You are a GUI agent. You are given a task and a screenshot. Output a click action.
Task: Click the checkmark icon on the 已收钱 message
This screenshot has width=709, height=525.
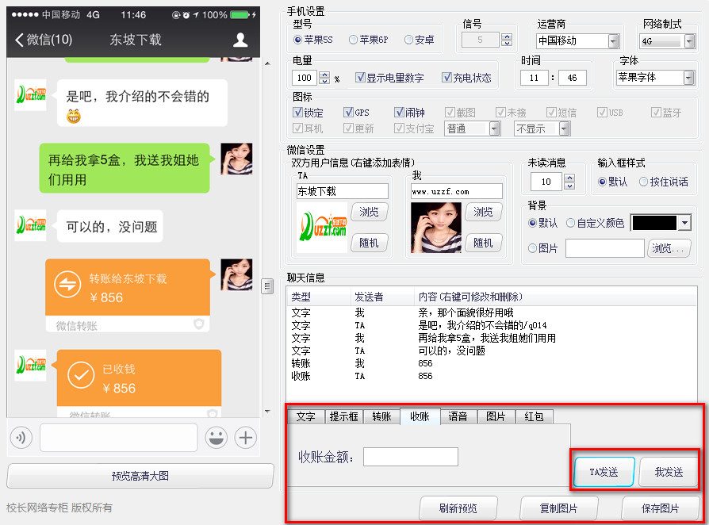80,374
